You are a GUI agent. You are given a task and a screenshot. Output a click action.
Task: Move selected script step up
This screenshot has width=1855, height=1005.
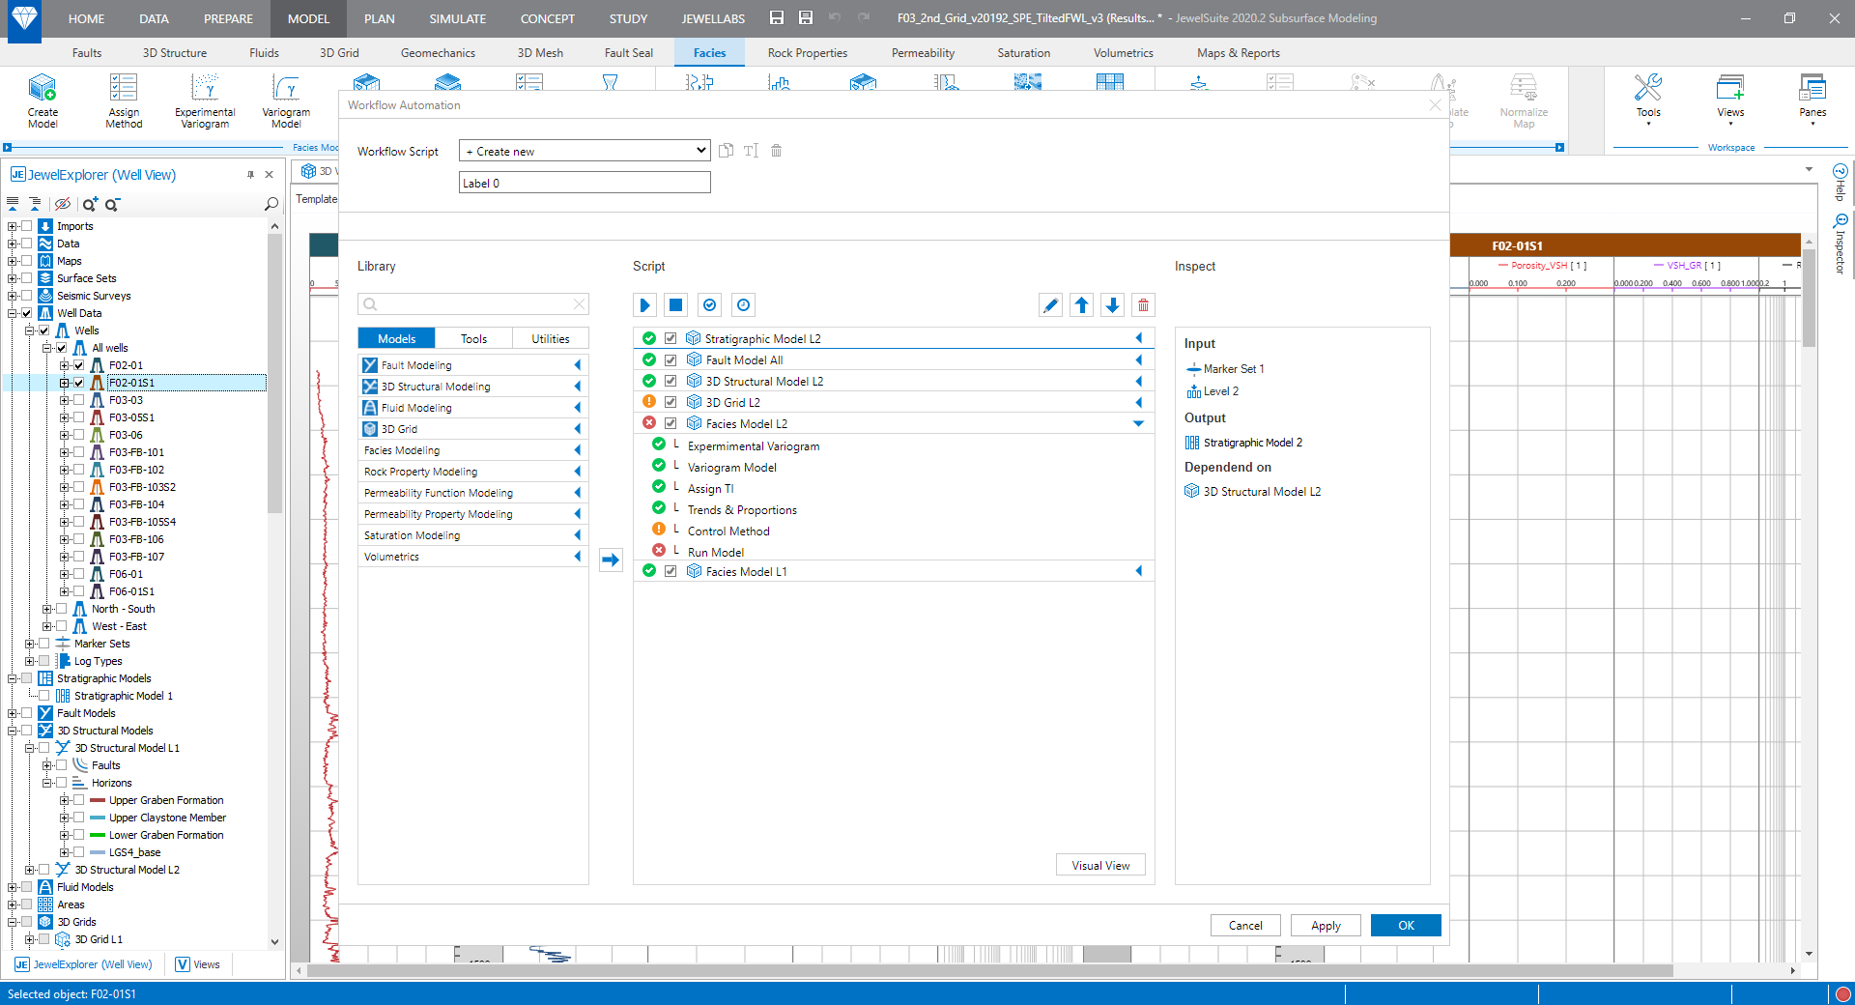coord(1082,305)
